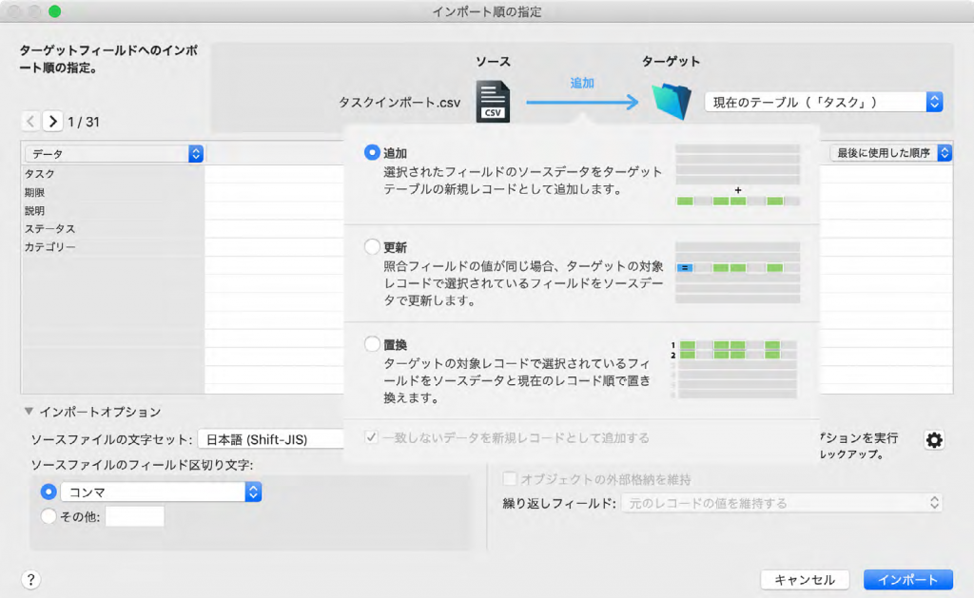This screenshot has width=974, height=598.
Task: Open the 日本語 (Shift-JIS) character set dropdown
Action: pos(271,439)
